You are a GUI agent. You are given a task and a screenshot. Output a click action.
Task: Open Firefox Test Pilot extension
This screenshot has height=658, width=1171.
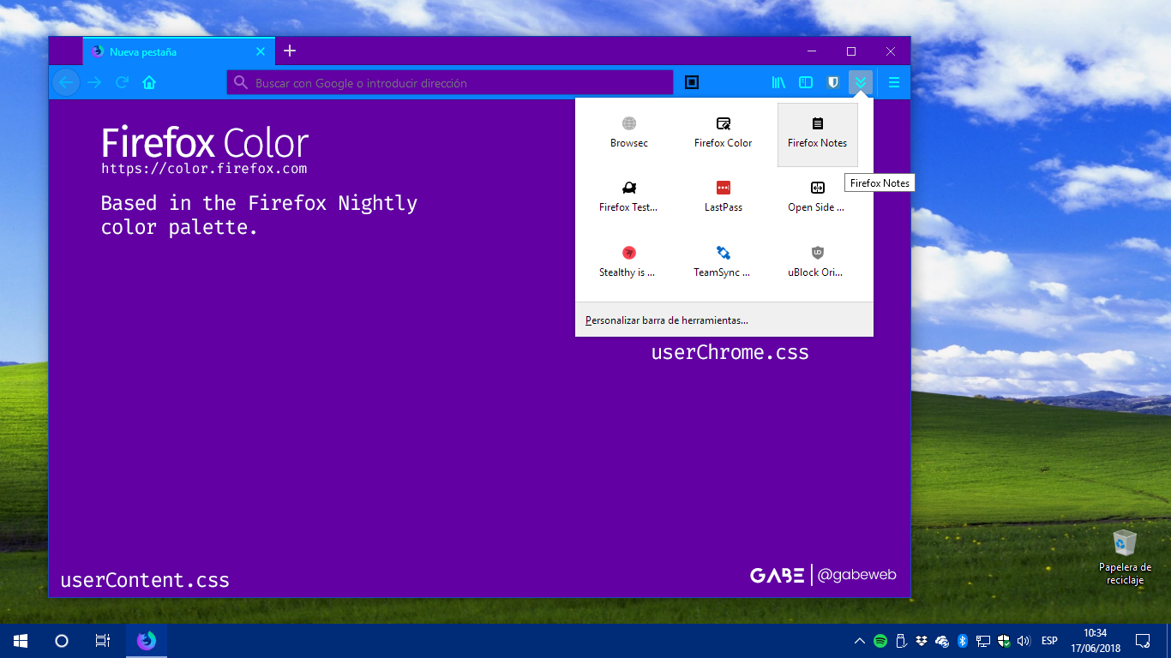tap(629, 197)
